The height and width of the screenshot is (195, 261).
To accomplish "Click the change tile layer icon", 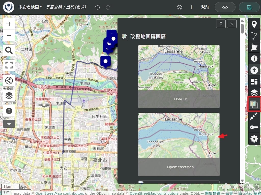I will (x=254, y=104).
